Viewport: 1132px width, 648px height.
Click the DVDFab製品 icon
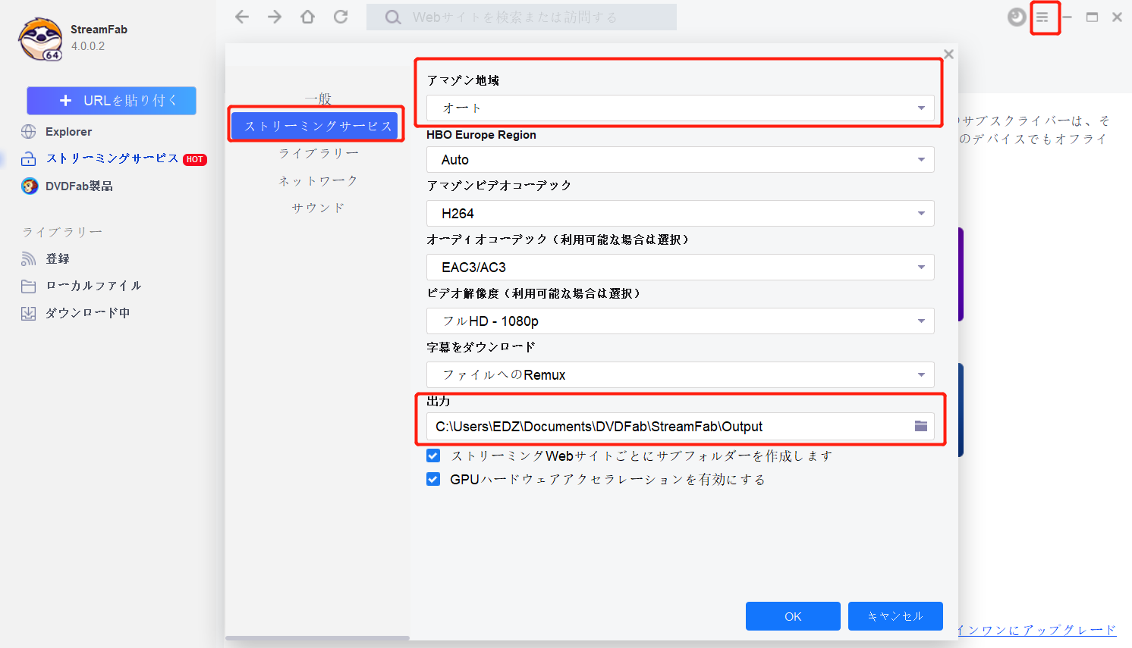30,186
